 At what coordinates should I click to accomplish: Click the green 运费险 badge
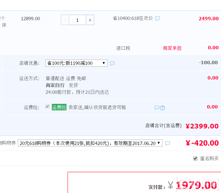point(59,107)
